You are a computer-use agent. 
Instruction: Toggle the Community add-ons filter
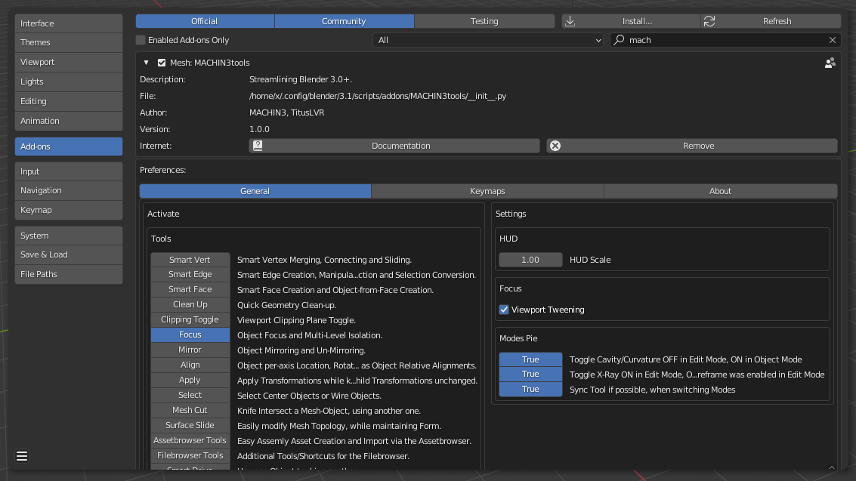(344, 21)
